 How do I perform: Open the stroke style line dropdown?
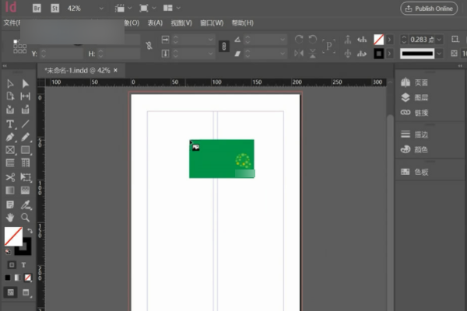[x=440, y=53]
